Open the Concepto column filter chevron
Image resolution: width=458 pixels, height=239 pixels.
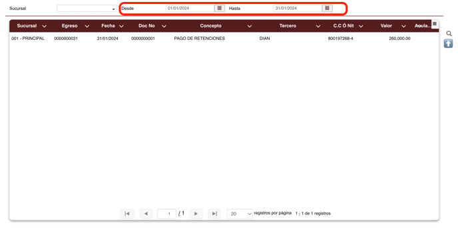tap(250, 27)
